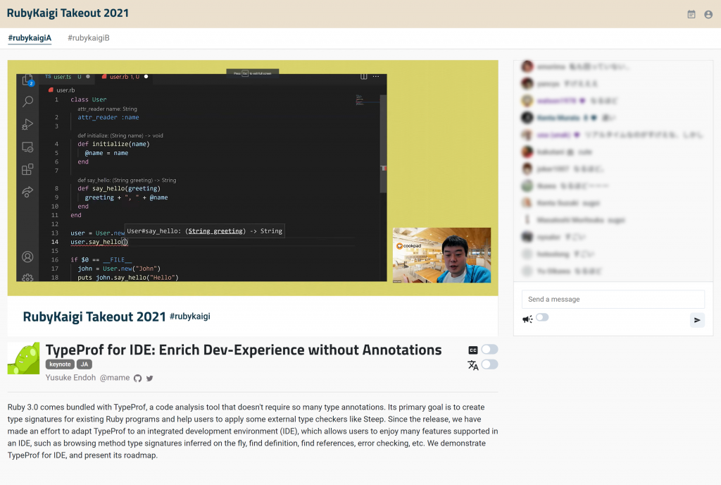Switch to the #rubykaigiA track tab

pos(30,38)
